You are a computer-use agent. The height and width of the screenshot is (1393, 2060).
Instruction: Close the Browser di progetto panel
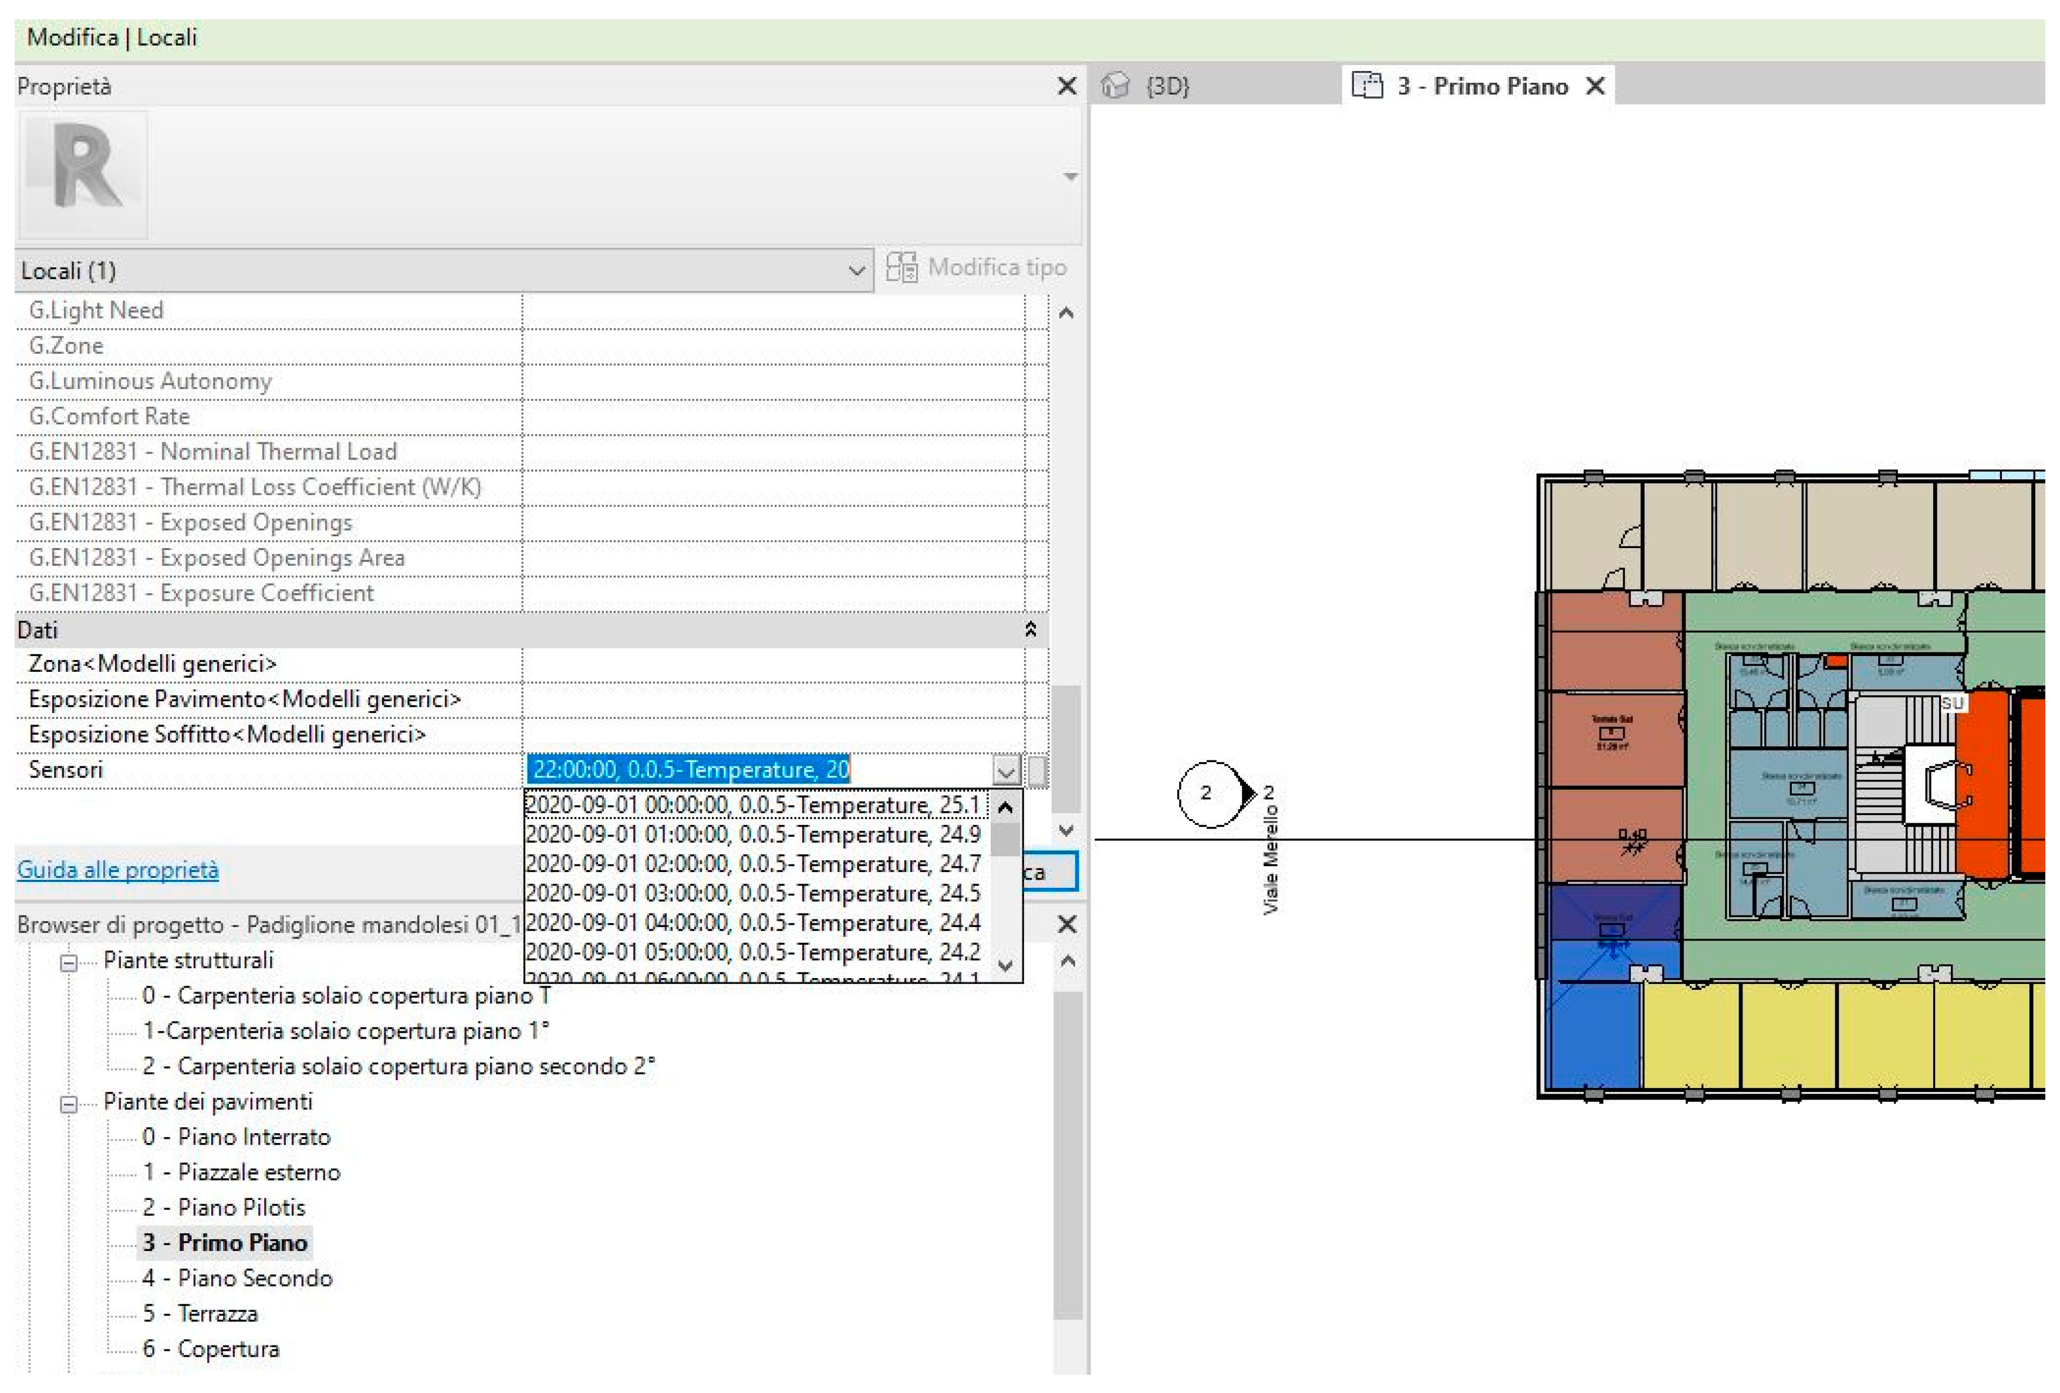point(1067,924)
